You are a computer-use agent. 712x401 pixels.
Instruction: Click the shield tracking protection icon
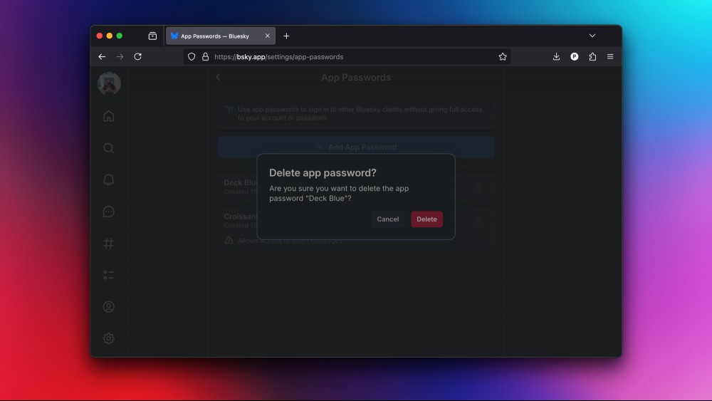coord(192,57)
